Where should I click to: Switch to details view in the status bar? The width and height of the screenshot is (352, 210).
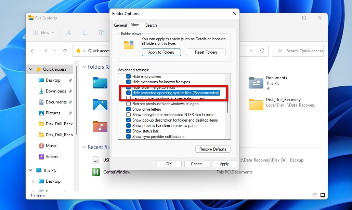[314, 195]
